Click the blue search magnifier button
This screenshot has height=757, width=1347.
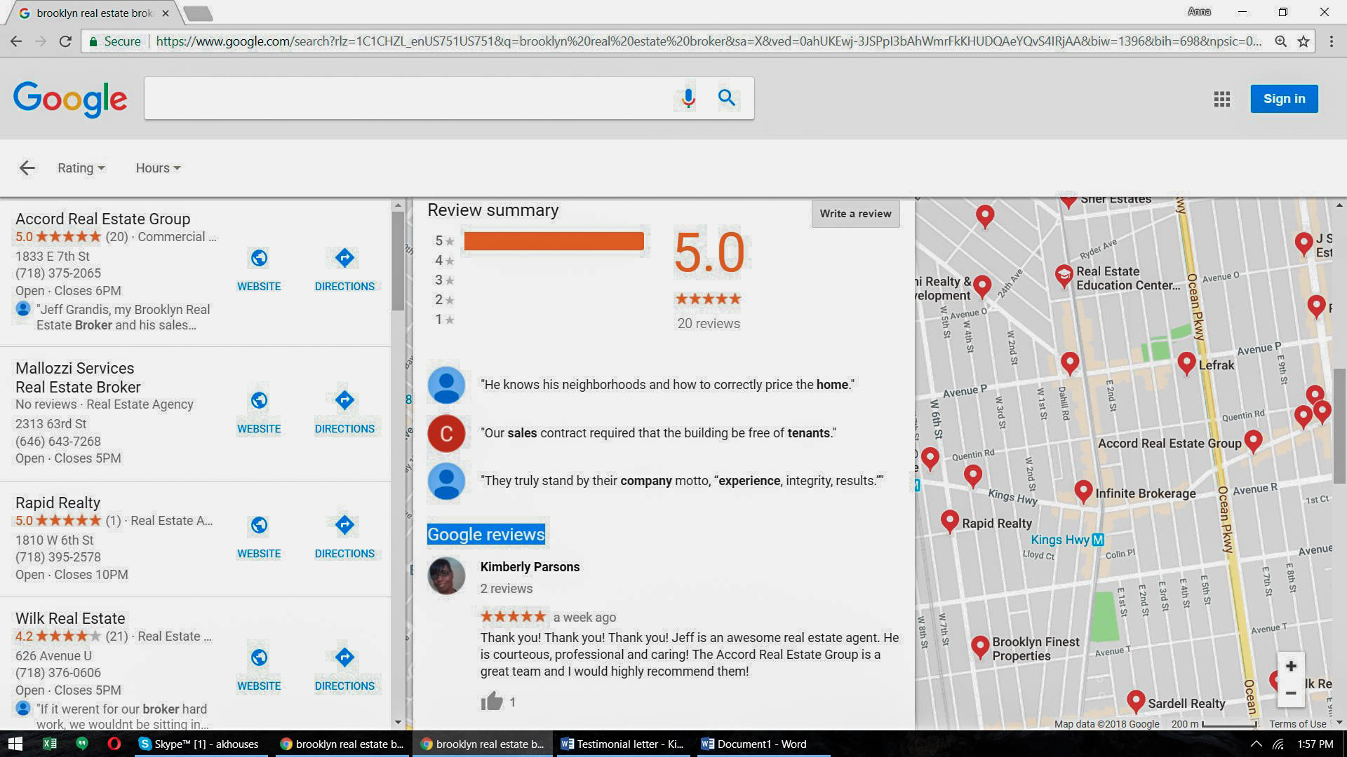click(727, 98)
